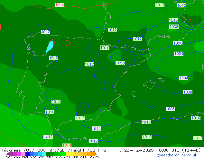Click the upper 1004 isobar label
204x158 pixels.
179,54
